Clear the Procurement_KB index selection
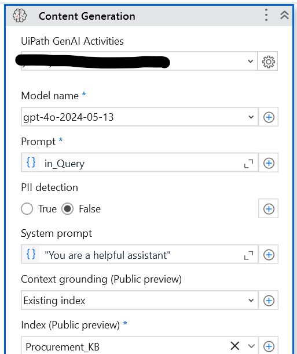 pos(234,346)
